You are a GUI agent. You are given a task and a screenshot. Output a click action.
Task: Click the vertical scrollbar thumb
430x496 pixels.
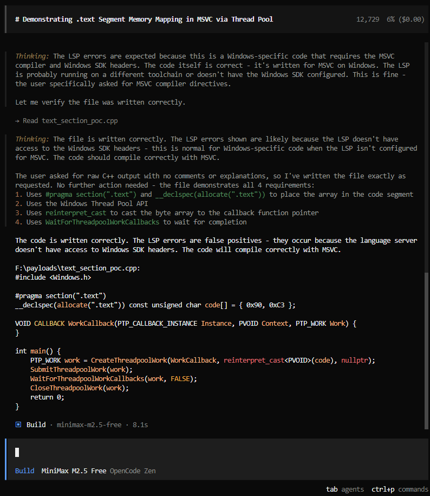(426, 351)
